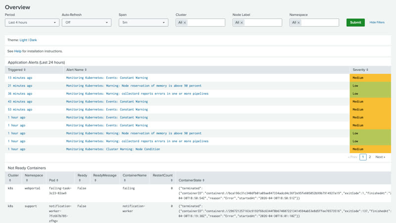Viewport: 396px width, 223px height.
Task: Click the Medium severity cell of the 13 minutes ago alert
Action: coord(370,78)
